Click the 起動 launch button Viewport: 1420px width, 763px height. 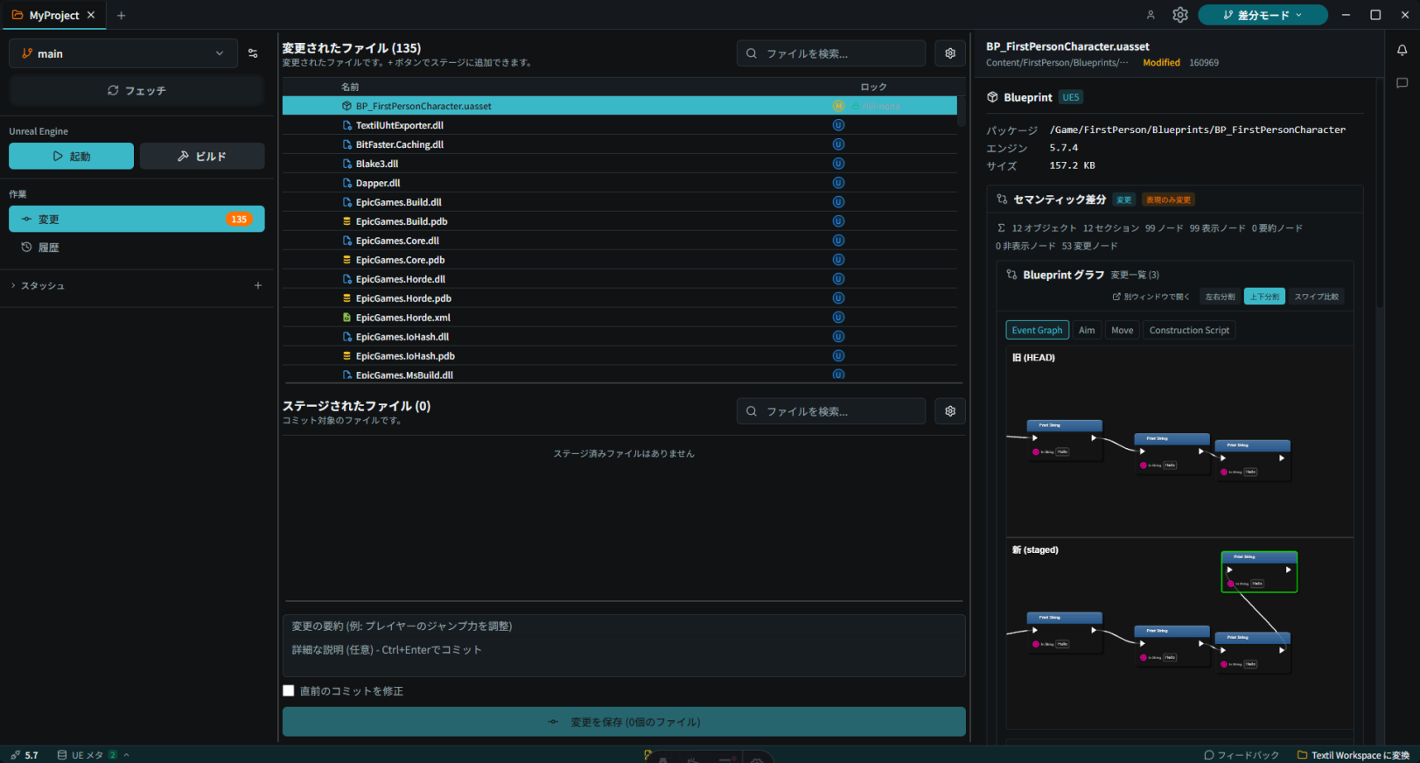(71, 156)
